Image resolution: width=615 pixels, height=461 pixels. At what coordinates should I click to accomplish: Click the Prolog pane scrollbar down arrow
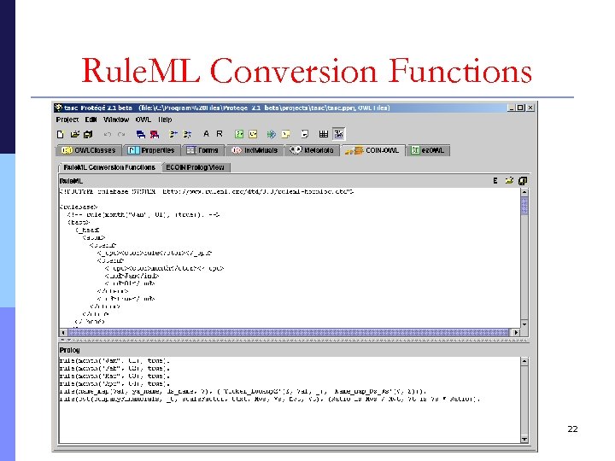pyautogui.click(x=524, y=439)
